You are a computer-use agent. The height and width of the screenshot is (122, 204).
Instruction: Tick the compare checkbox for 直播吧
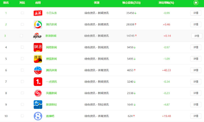pos(22,116)
